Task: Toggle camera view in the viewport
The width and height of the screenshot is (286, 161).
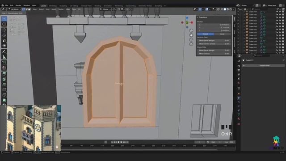Action: coord(191,40)
